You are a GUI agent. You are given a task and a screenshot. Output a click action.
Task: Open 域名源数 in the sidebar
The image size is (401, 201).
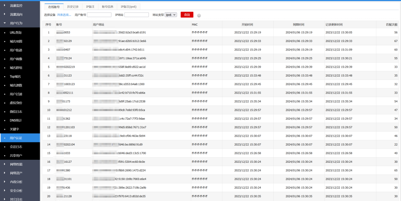point(20,85)
